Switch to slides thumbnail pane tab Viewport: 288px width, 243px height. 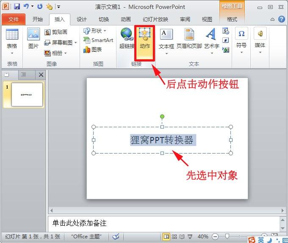coord(7,75)
